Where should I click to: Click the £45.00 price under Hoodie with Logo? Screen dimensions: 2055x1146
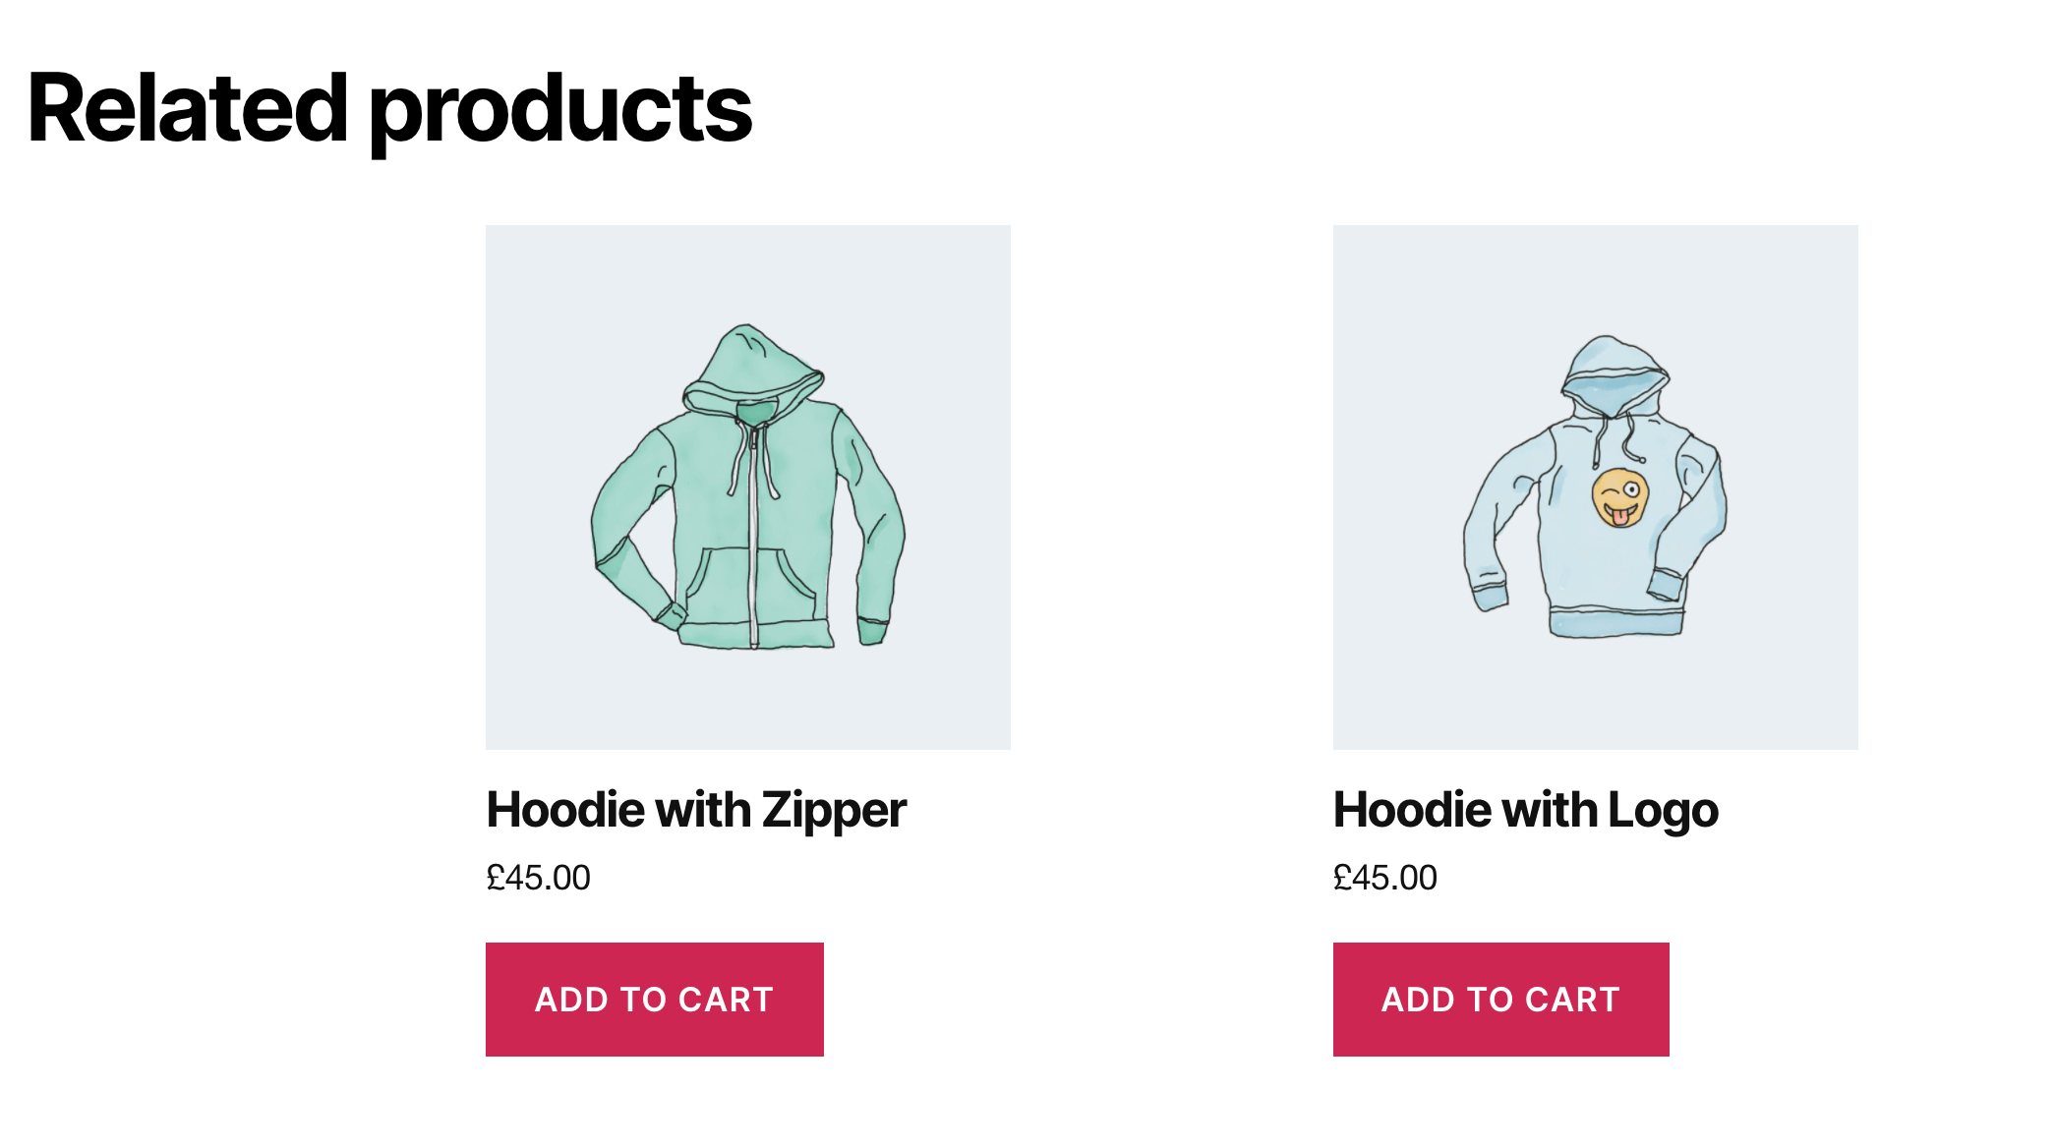pyautogui.click(x=1384, y=878)
